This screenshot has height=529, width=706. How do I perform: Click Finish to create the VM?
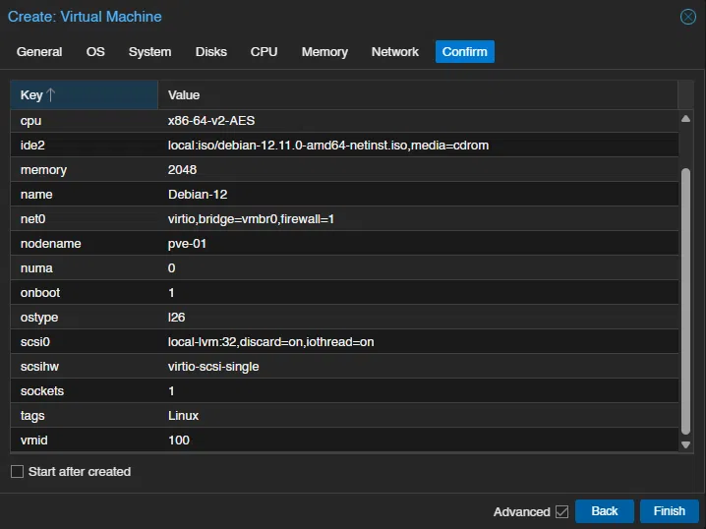(x=669, y=511)
